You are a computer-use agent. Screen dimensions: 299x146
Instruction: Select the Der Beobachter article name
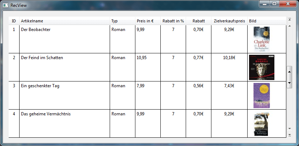coord(36,30)
